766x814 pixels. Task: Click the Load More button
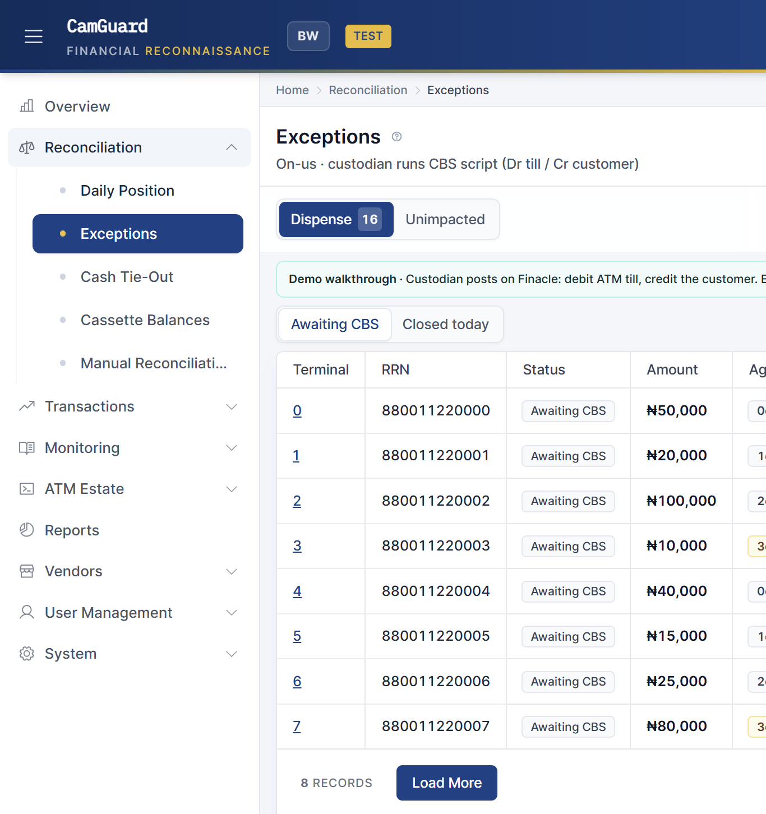[447, 783]
